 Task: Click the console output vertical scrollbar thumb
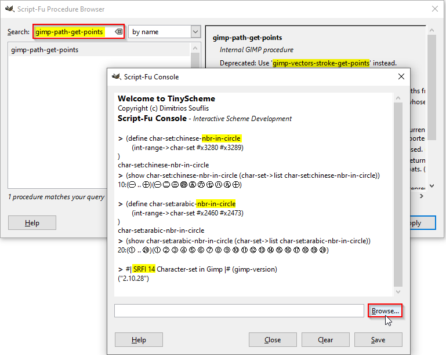(x=398, y=195)
